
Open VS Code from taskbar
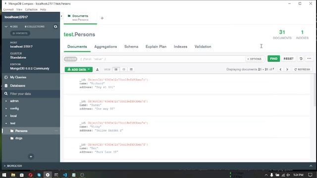65,175
